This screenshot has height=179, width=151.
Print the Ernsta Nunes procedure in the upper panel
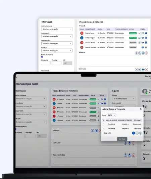(146, 33)
